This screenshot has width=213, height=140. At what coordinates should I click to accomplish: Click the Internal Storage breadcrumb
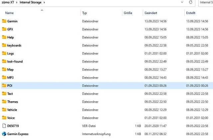click(x=30, y=2)
